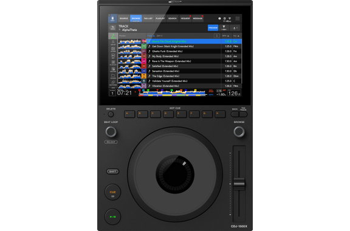Image resolution: width=350 pixels, height=231 pixels.
Task: Open the REQUEST tab
Action: [x=185, y=19]
